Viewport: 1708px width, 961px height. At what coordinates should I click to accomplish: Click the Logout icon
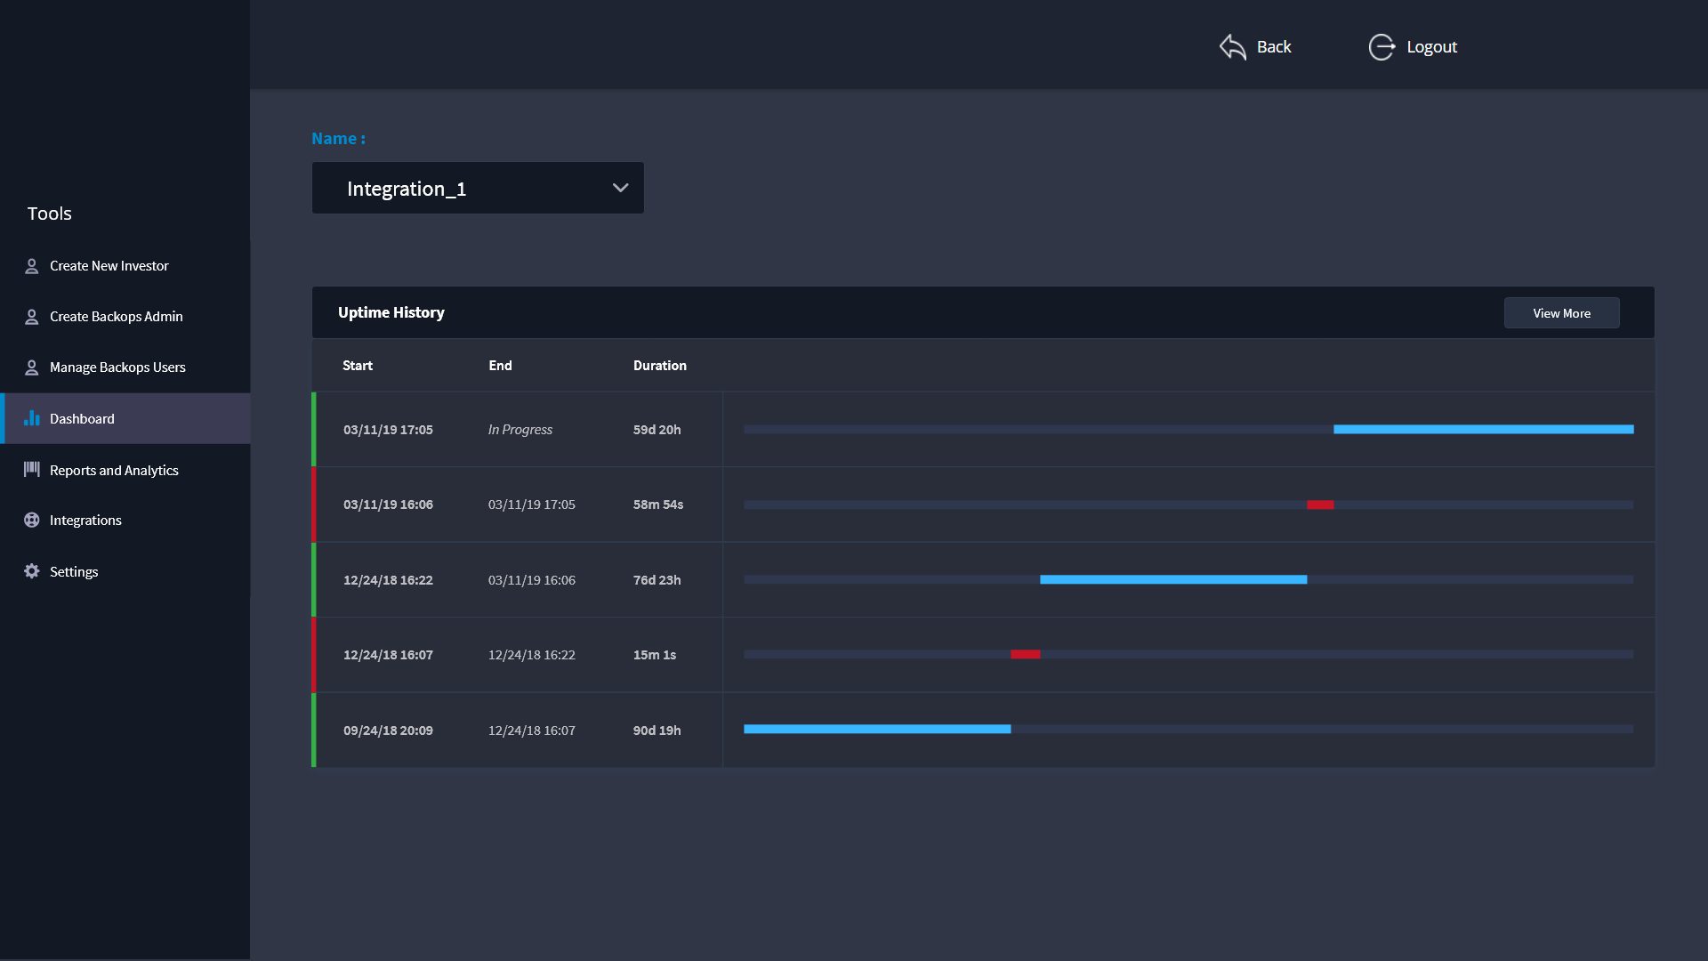pyautogui.click(x=1382, y=47)
